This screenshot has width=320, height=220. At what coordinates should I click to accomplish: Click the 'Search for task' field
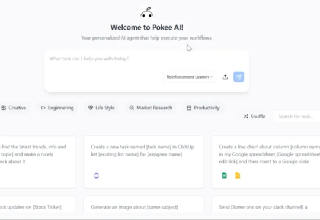pyautogui.click(x=297, y=117)
